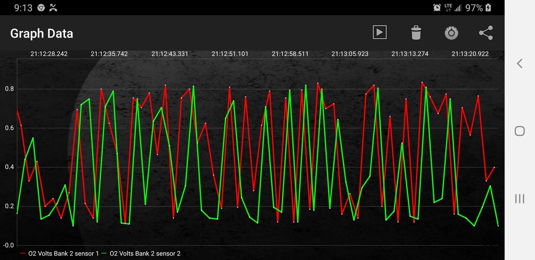This screenshot has width=535, height=260.
Task: Toggle the O2 Volts Bank 2 sensor 1 legend
Action: click(59, 254)
